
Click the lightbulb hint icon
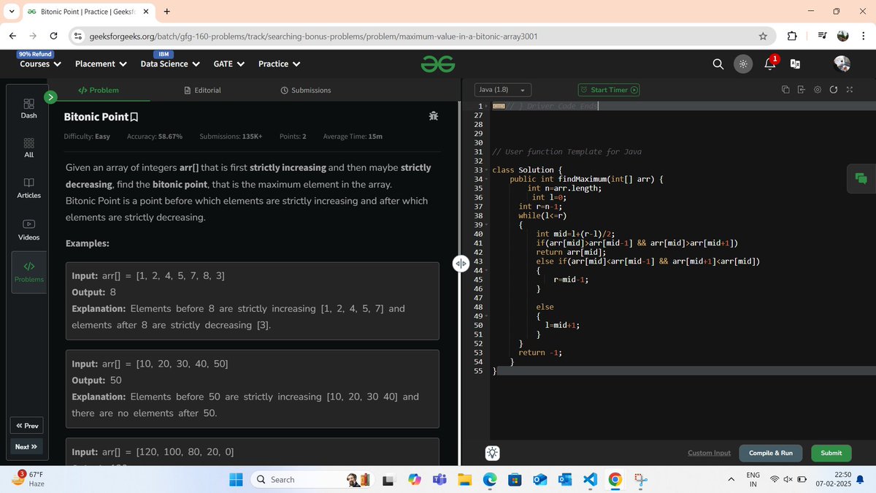[x=493, y=454]
